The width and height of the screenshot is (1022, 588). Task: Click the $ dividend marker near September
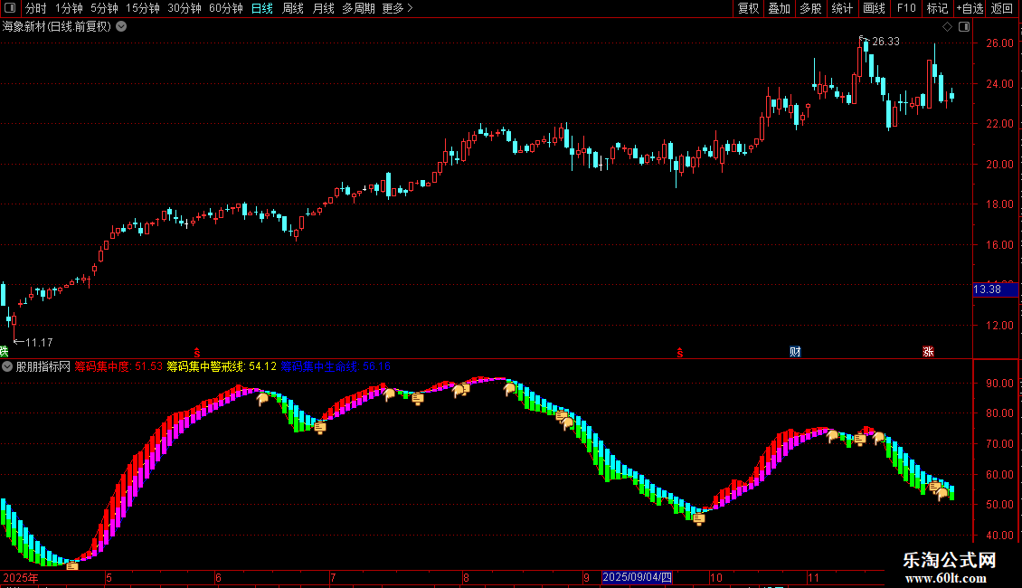coord(680,353)
